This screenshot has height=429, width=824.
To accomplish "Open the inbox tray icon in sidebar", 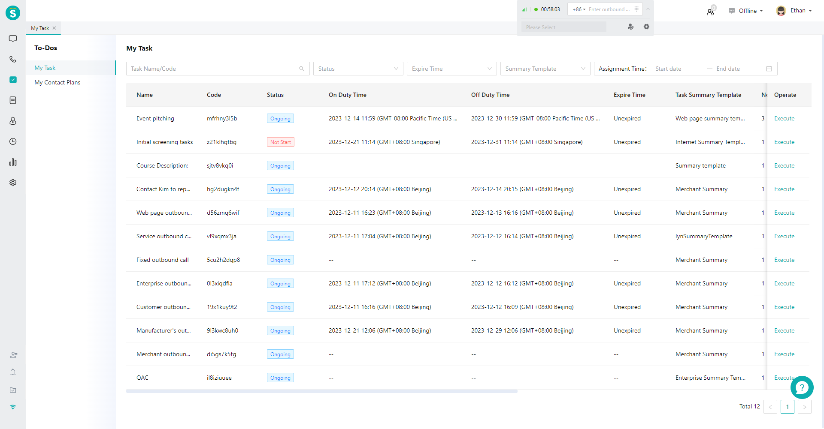I will 13,390.
